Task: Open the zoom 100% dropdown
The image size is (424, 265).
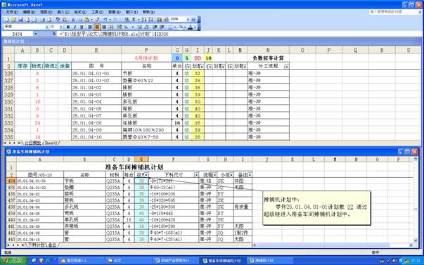Action: [188, 20]
